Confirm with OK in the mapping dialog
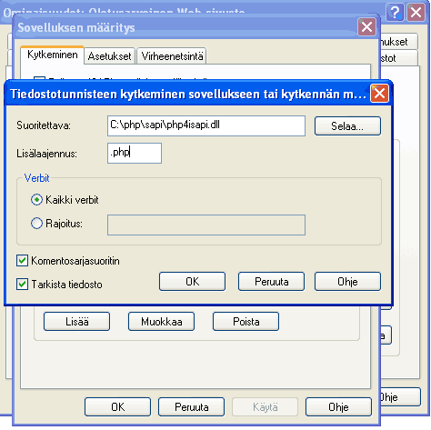The width and height of the screenshot is (431, 430). pos(192,282)
